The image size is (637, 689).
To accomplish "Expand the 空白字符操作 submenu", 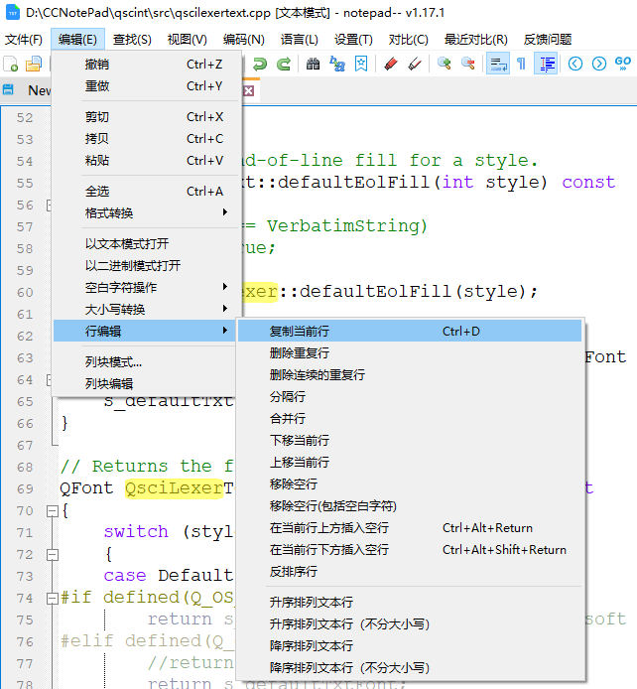I will pos(147,288).
